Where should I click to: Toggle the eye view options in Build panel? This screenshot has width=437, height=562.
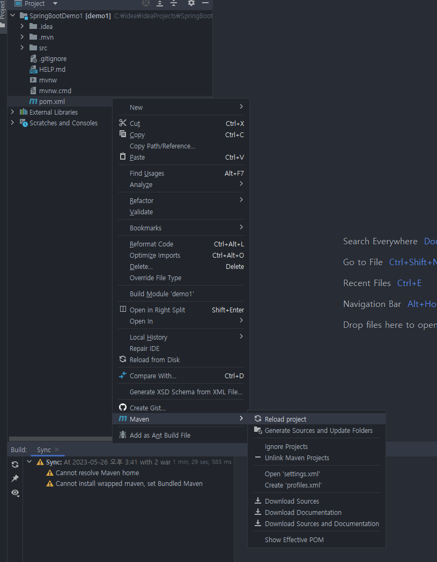point(15,493)
